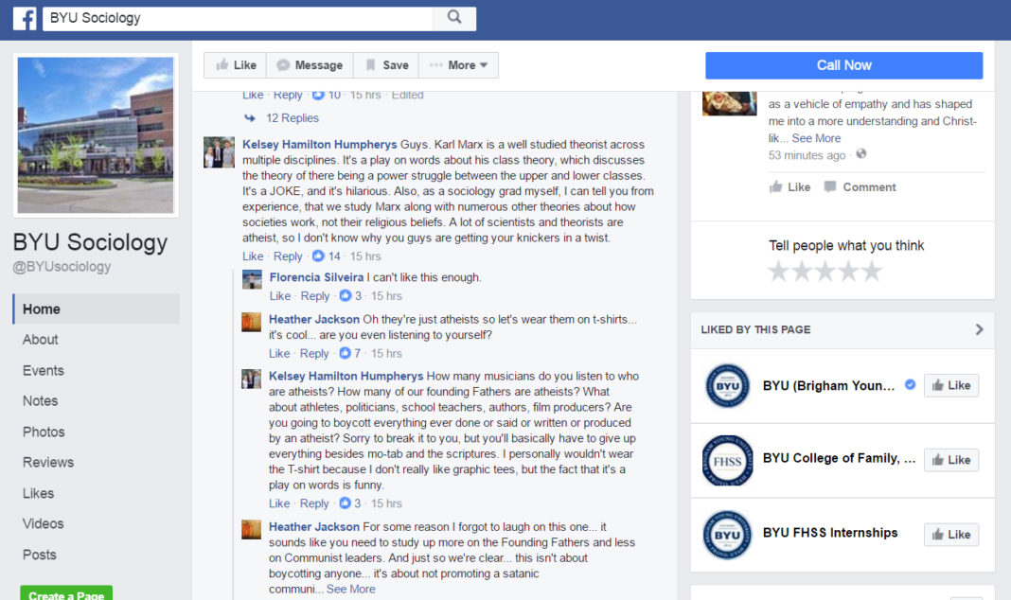The image size is (1011, 600).
Task: Expand Heather Jackson's comment with See More
Action: [x=350, y=589]
